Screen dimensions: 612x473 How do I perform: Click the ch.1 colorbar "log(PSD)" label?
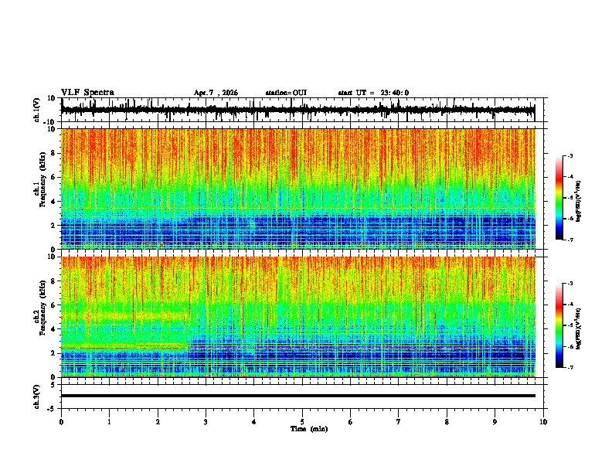(x=578, y=202)
